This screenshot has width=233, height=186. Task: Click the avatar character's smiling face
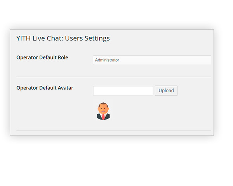103,110
